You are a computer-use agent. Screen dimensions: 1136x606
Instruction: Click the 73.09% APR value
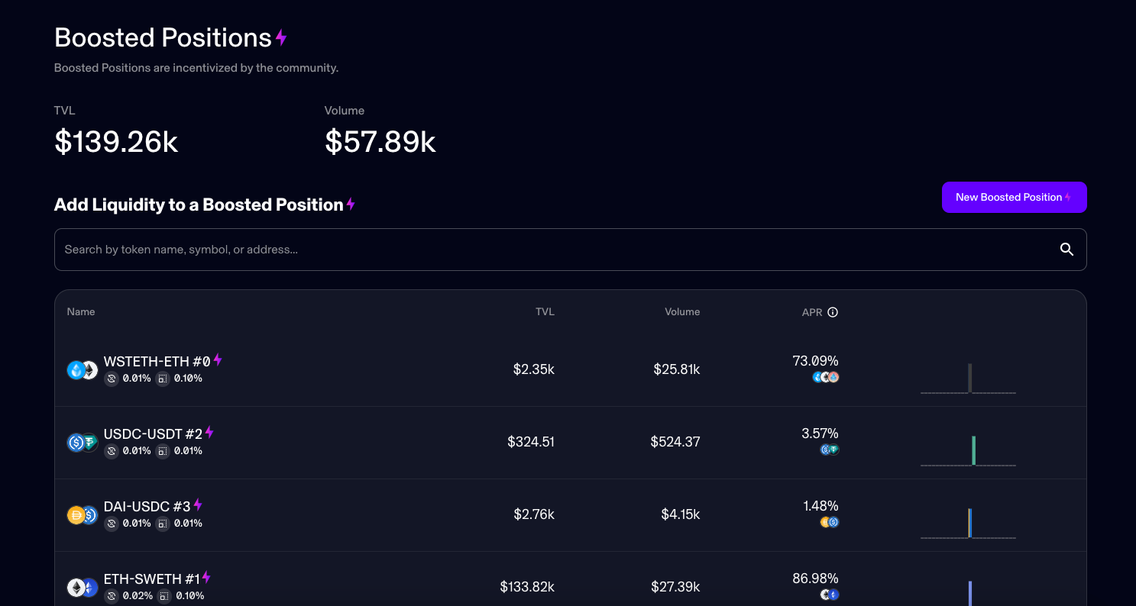pyautogui.click(x=816, y=360)
